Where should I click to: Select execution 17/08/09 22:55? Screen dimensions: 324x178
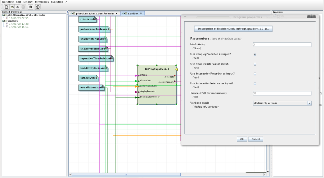point(19,18)
